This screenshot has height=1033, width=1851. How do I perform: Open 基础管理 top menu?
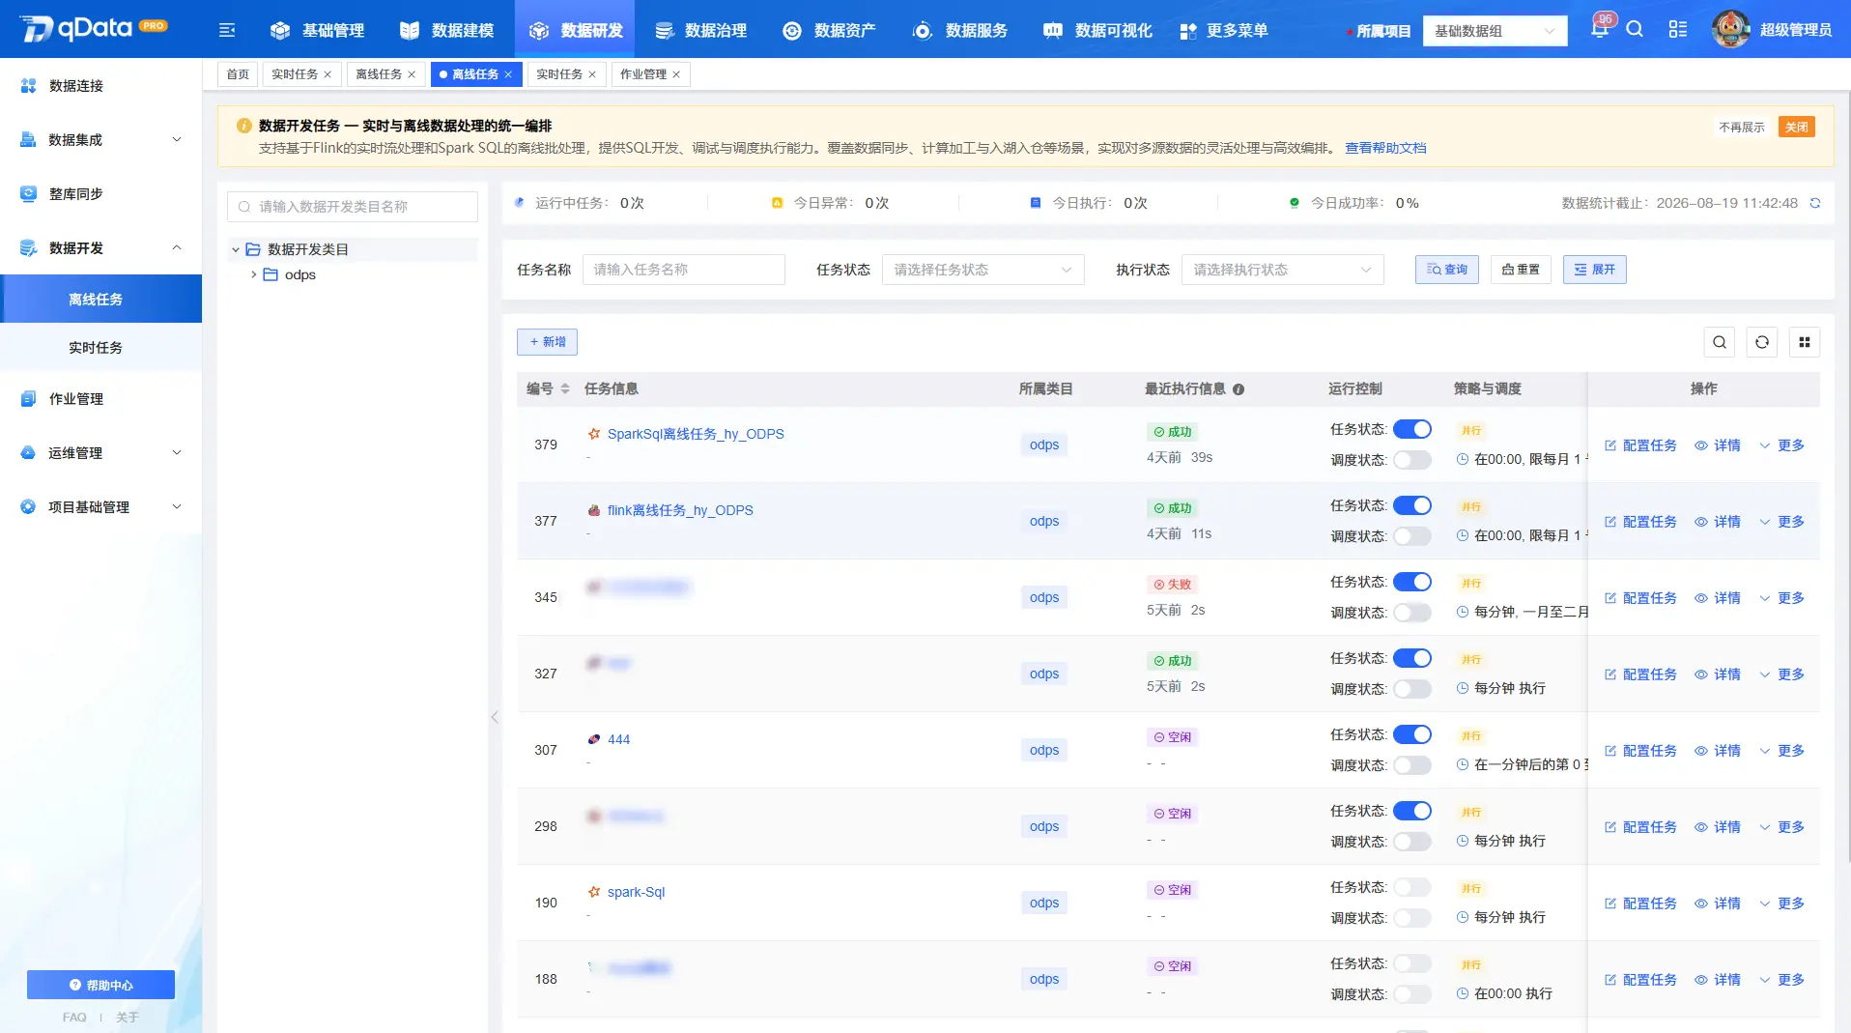(317, 30)
